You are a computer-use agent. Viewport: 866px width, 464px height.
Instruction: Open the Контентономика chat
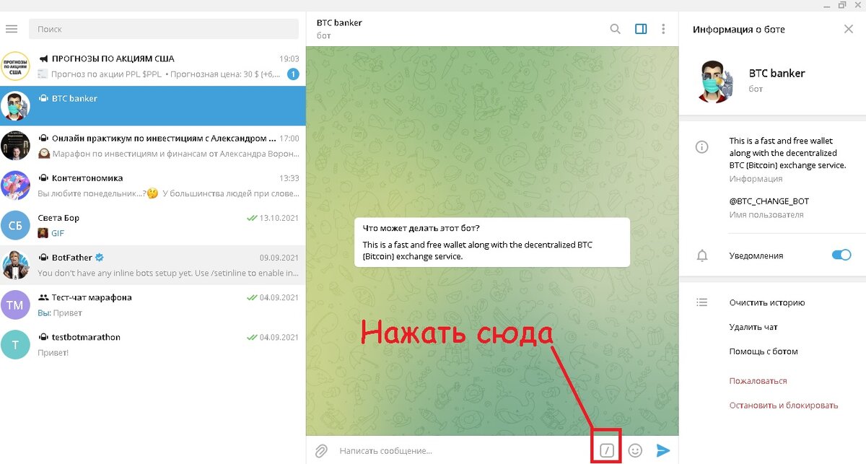pos(153,185)
